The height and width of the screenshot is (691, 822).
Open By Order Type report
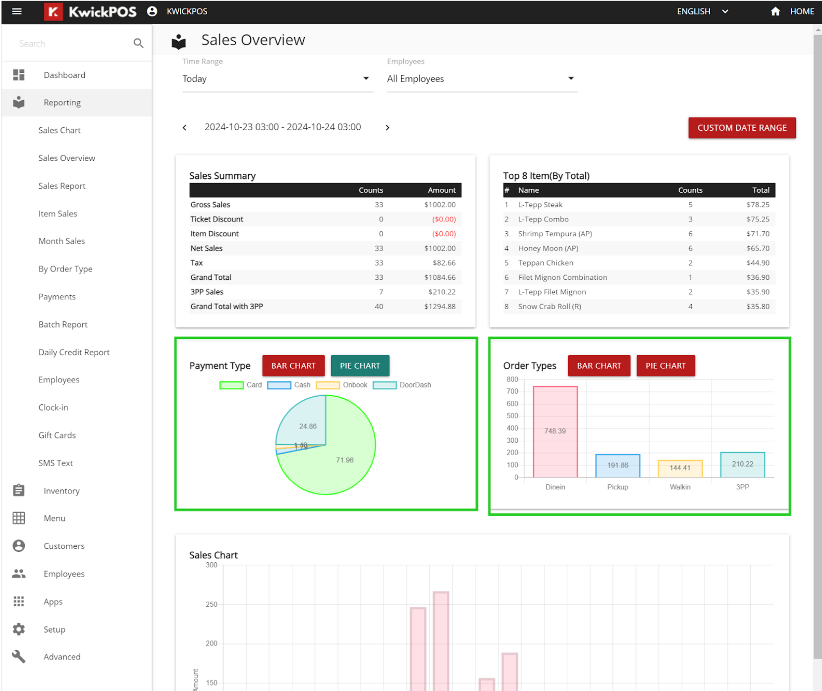[65, 269]
